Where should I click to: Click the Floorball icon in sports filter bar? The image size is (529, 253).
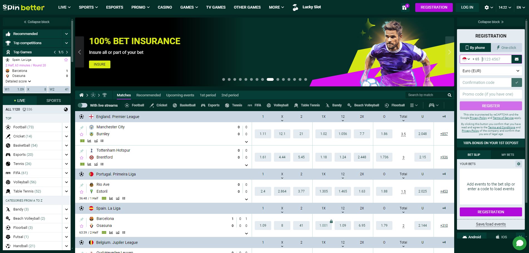pyautogui.click(x=387, y=105)
